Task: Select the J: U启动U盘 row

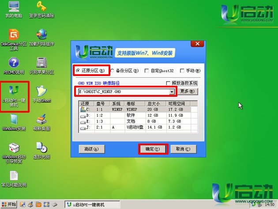Action: pyautogui.click(x=138, y=127)
